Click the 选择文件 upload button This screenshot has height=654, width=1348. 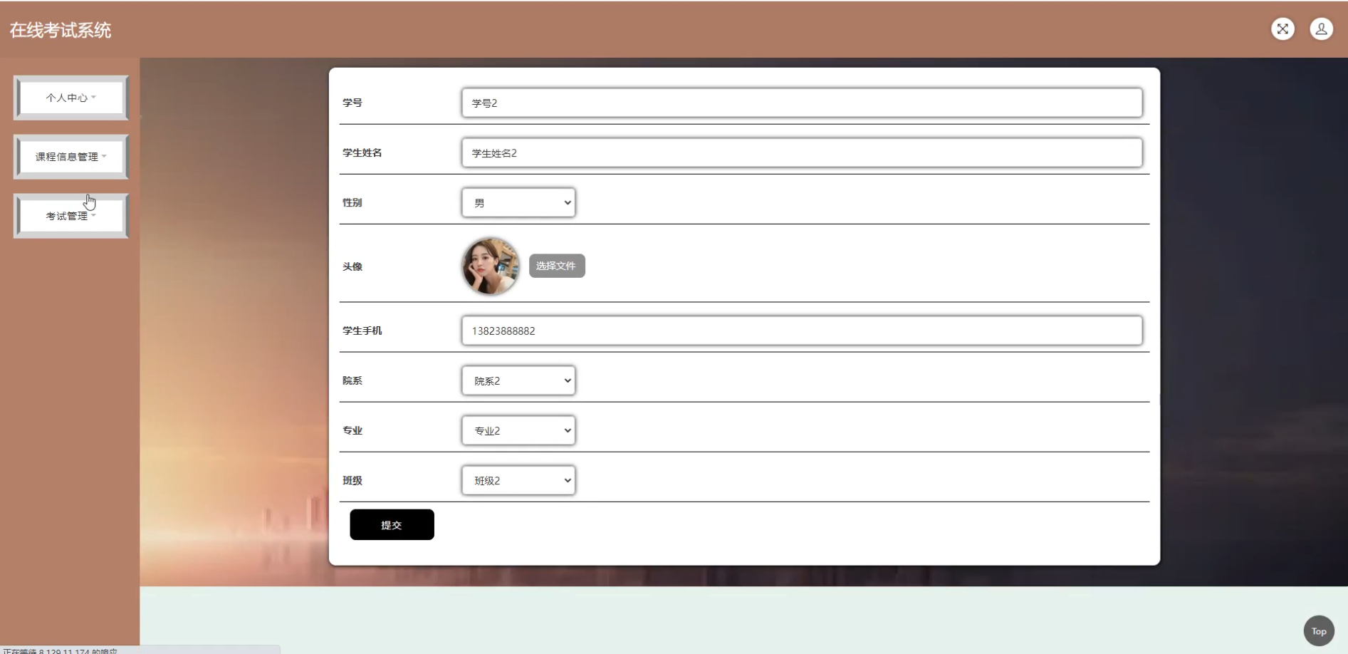[x=557, y=266]
